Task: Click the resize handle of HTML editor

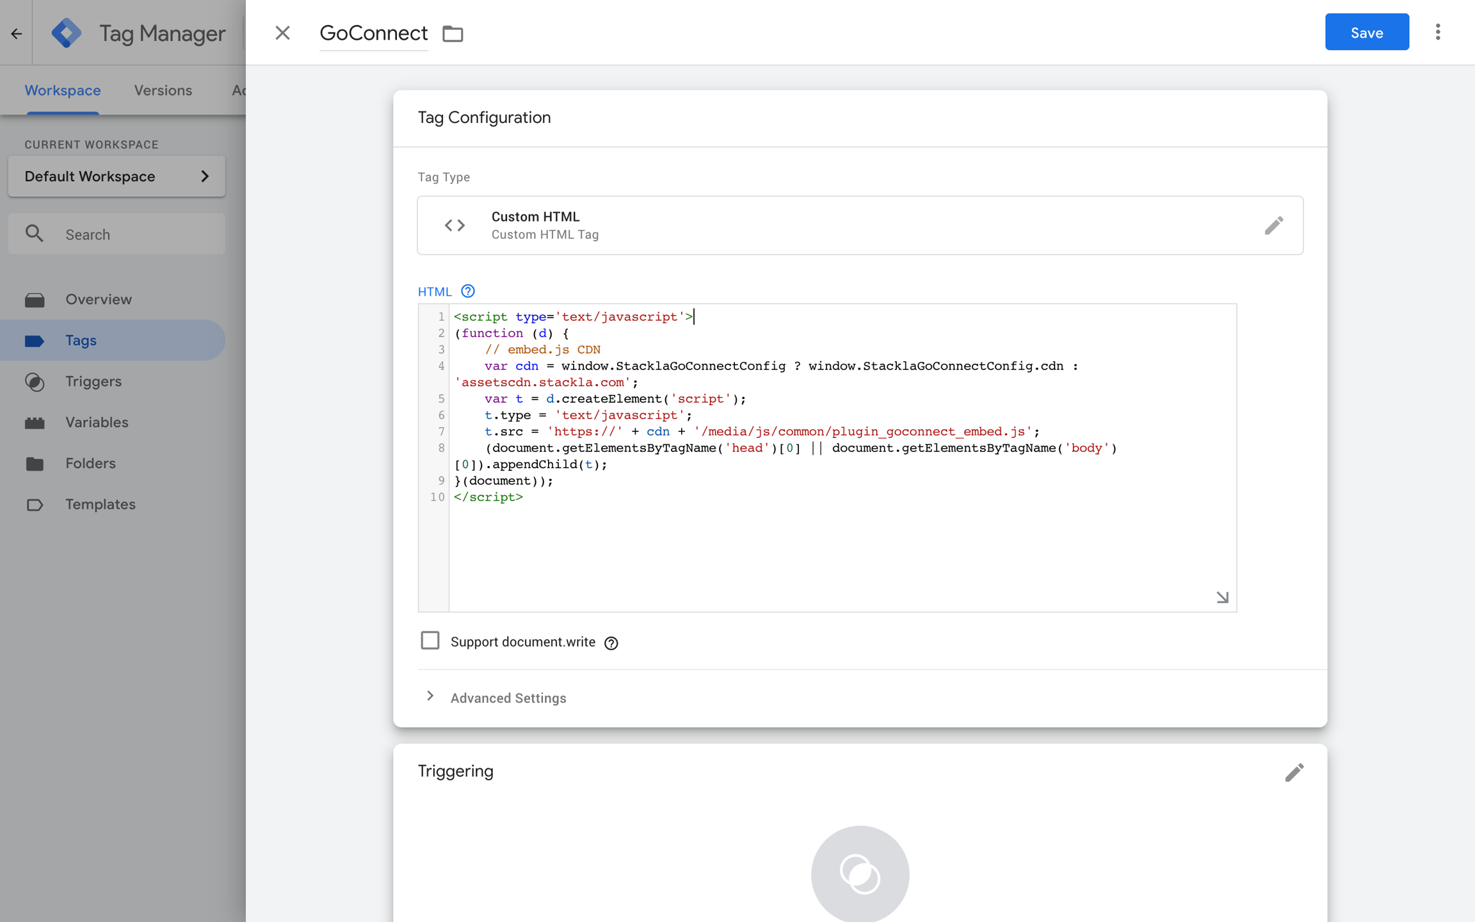Action: click(1222, 597)
